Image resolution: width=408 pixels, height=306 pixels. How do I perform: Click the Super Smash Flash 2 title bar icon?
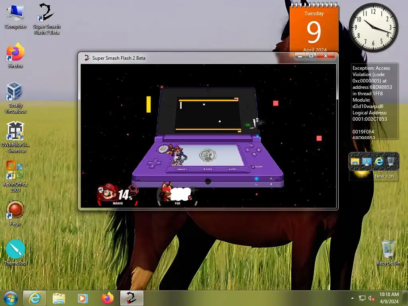click(x=86, y=58)
